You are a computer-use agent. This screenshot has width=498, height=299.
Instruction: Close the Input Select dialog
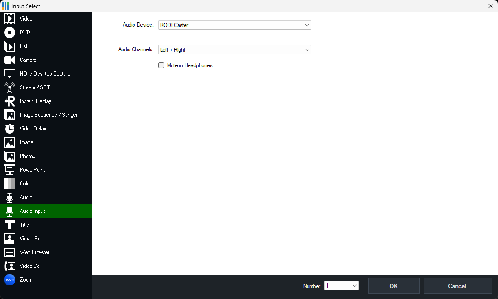tap(490, 6)
